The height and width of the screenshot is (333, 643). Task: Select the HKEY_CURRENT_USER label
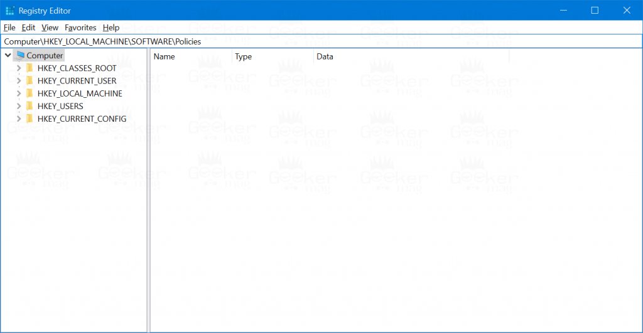[77, 81]
